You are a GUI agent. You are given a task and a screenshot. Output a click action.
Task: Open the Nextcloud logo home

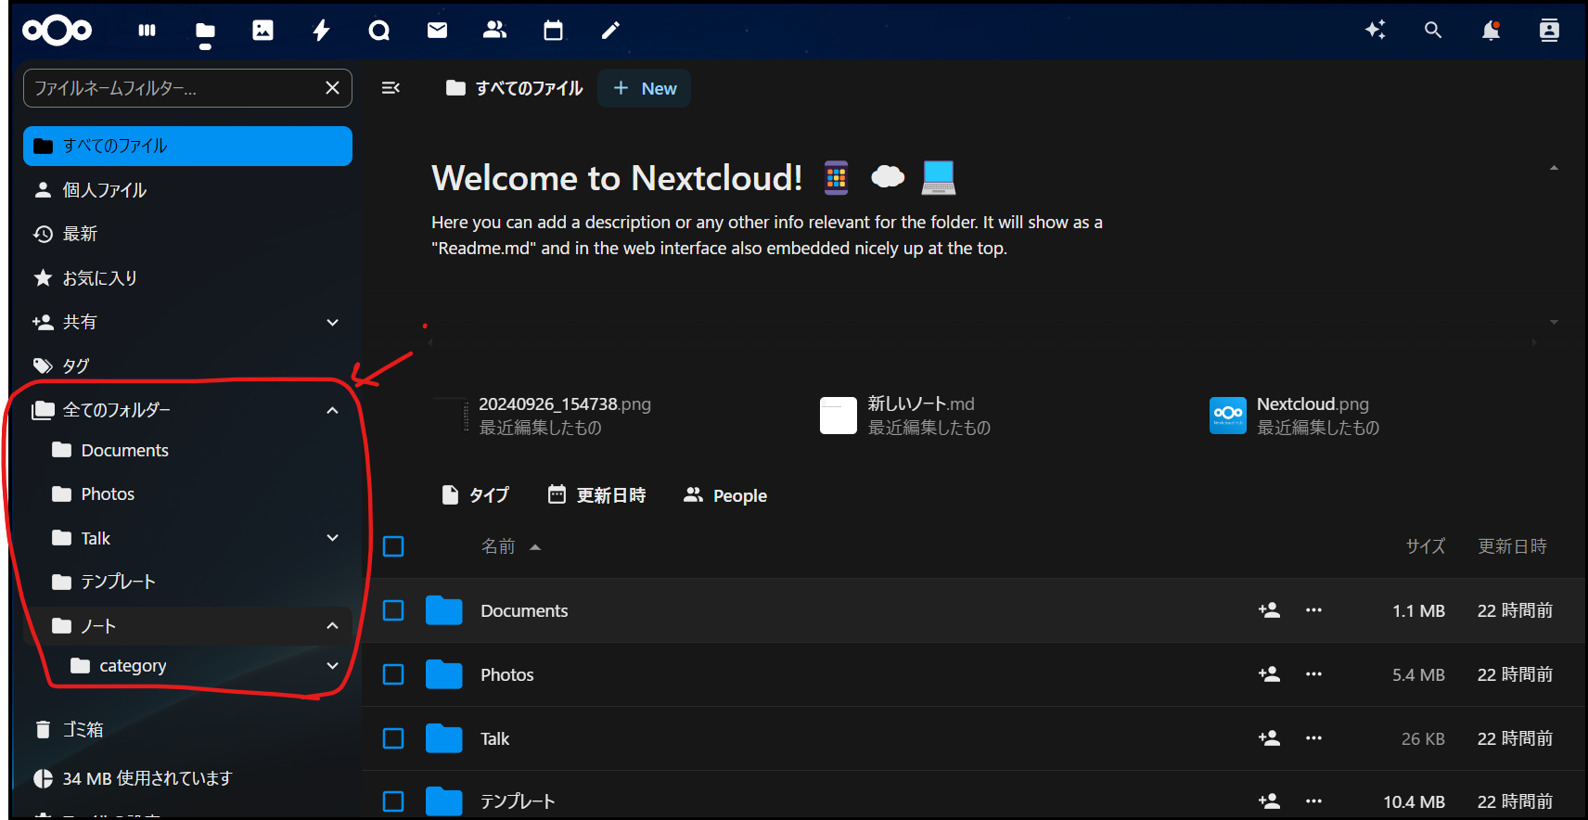[57, 31]
